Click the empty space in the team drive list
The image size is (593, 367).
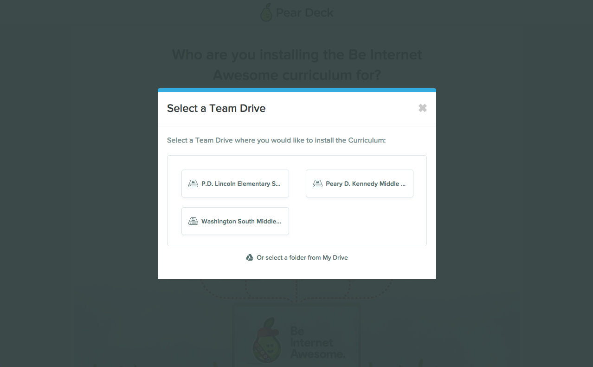360,221
